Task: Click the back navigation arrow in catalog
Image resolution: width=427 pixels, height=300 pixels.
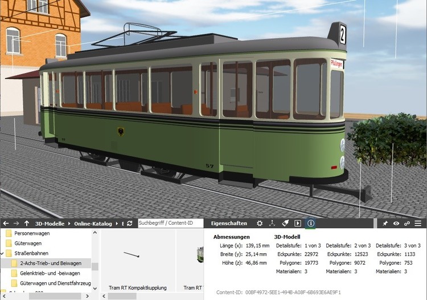Action: [5, 224]
